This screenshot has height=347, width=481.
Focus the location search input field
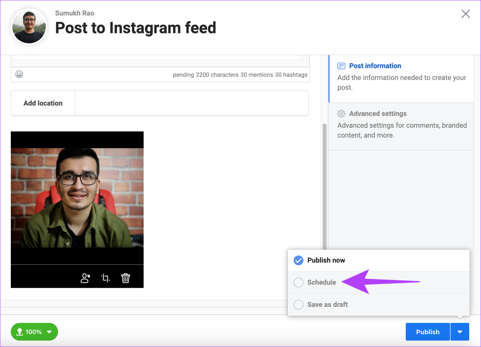(192, 103)
